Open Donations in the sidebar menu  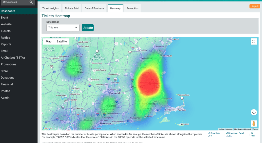pos(19,77)
